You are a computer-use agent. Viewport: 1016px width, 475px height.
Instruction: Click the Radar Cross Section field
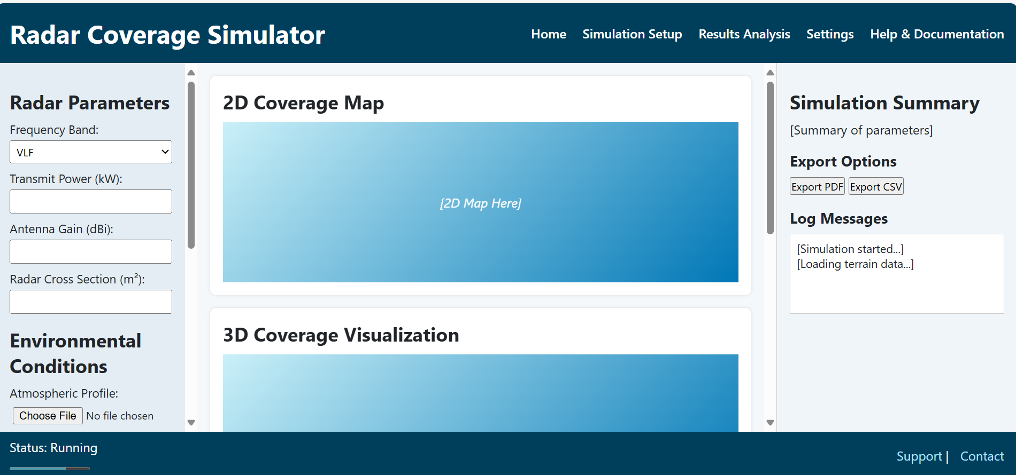(x=91, y=302)
